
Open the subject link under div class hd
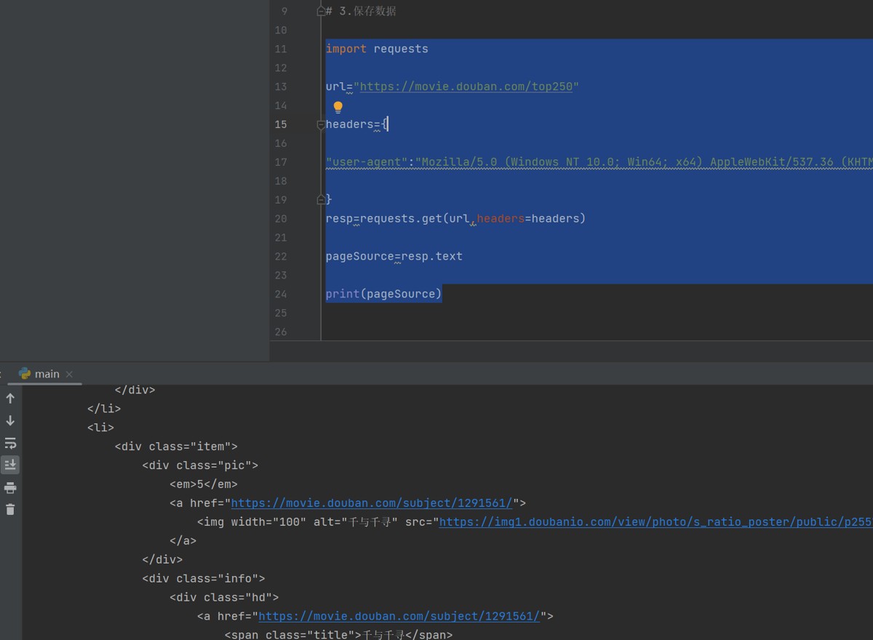tap(399, 617)
